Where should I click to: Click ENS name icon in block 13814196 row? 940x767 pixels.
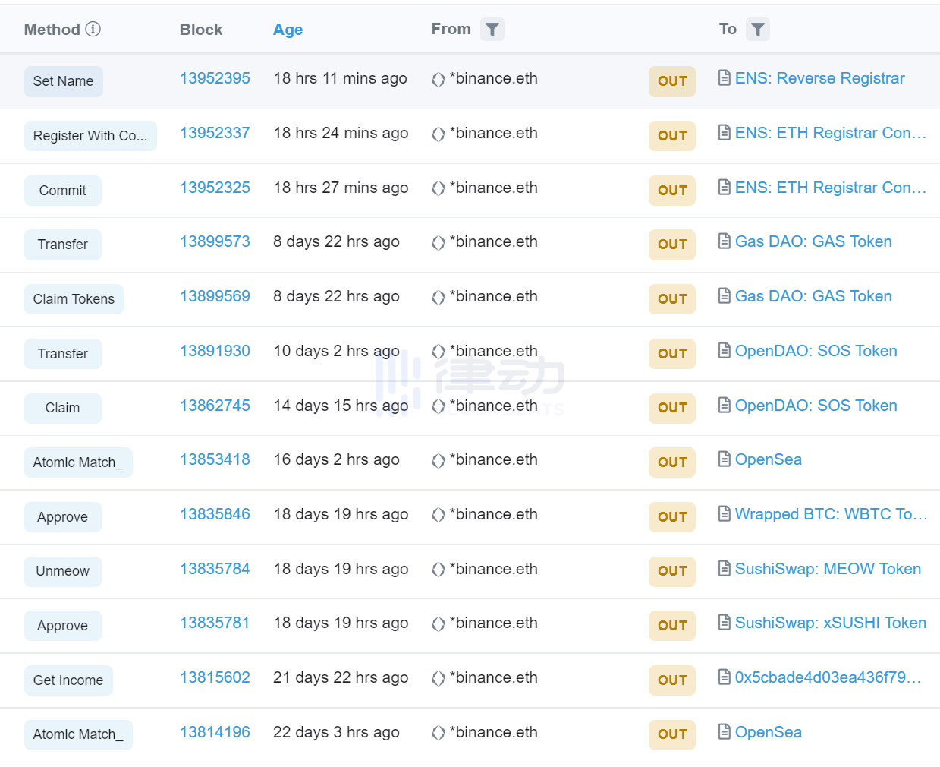pos(438,734)
